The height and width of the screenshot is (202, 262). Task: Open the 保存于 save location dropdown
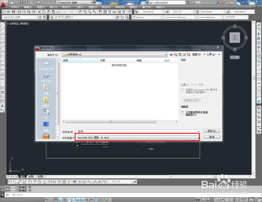[166, 55]
